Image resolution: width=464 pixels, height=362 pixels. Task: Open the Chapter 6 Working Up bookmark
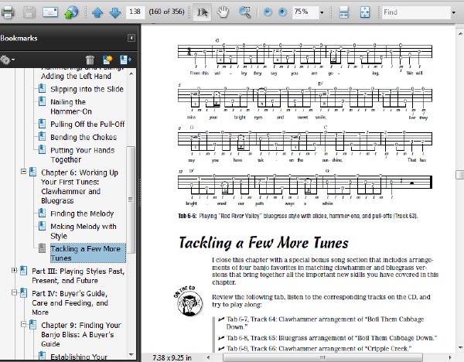pos(80,186)
